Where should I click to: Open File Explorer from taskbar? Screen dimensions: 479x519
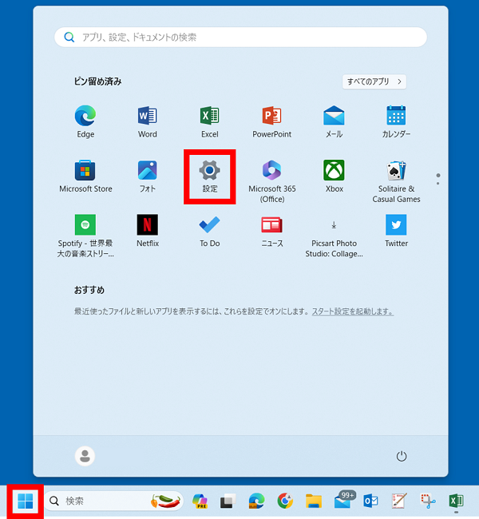point(314,501)
